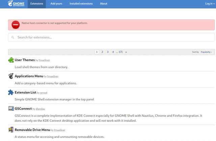Viewport: 216px width, 141px height.
Task: Go to page 4 of results
Action: tap(113, 52)
